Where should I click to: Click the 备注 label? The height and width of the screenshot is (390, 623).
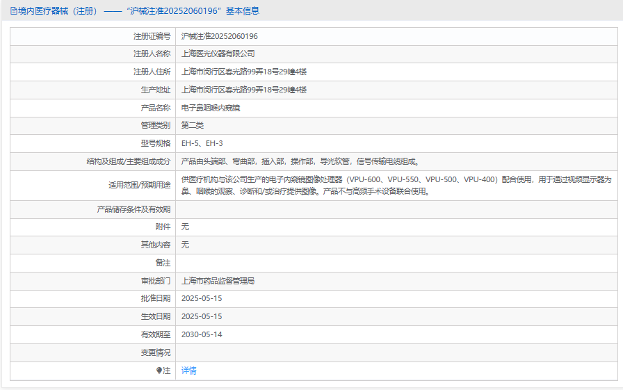click(163, 263)
